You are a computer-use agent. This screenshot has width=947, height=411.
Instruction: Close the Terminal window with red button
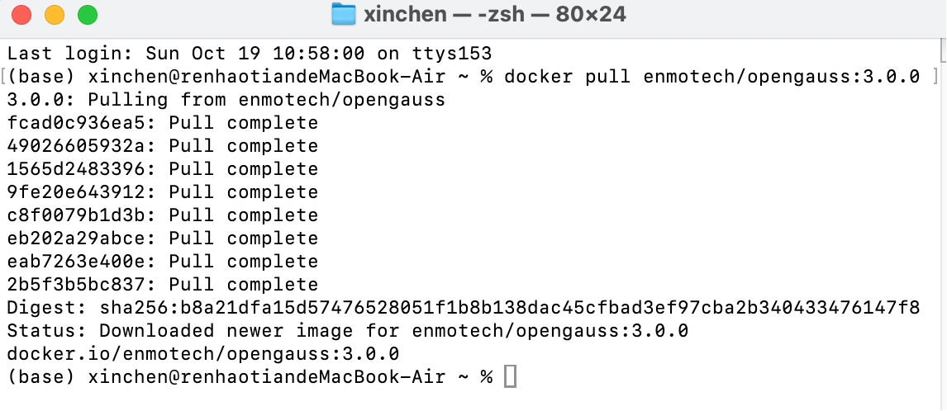pos(21,14)
